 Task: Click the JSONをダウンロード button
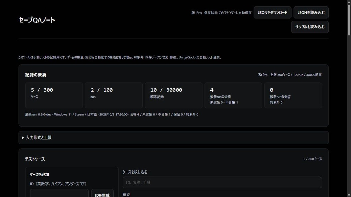point(272,13)
